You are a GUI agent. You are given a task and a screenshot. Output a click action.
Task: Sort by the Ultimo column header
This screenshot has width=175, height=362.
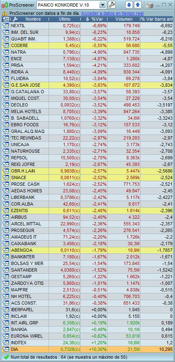tap(65, 19)
